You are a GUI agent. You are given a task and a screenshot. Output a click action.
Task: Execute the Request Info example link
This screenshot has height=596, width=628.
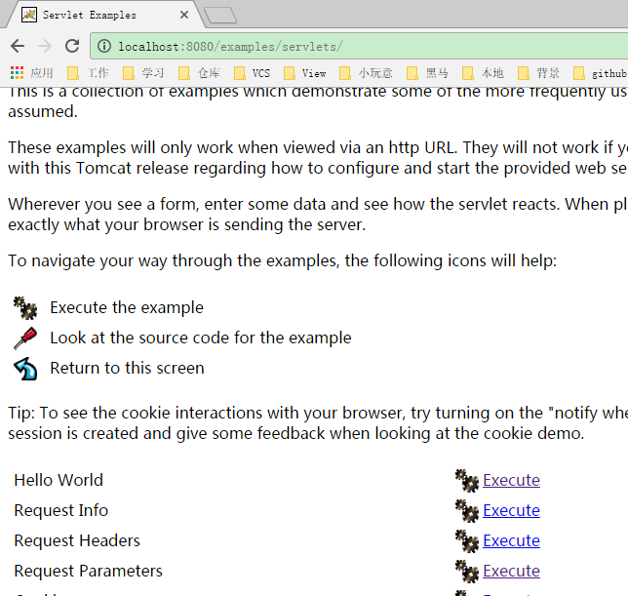coord(511,510)
